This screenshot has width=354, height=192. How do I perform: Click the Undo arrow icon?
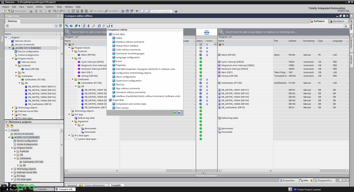click(55, 11)
